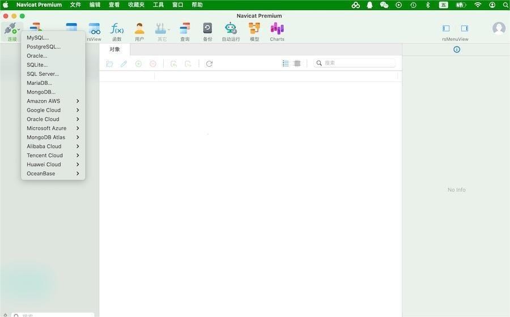
Task: Click the pencil design icon in object toolbar
Action: [x=124, y=63]
